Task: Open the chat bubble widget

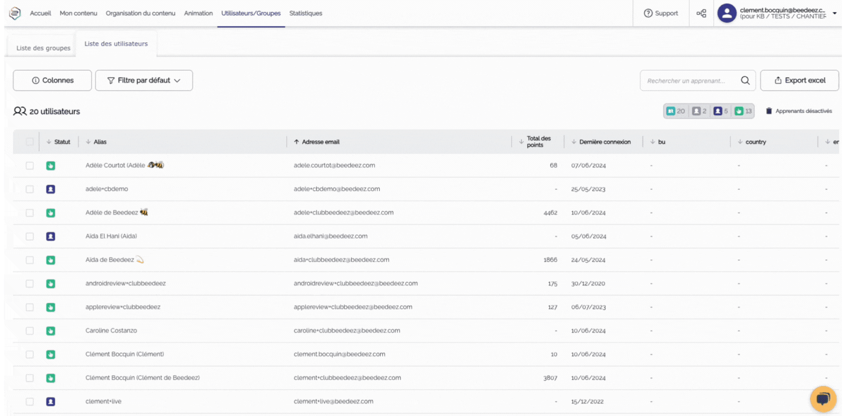Action: [823, 399]
